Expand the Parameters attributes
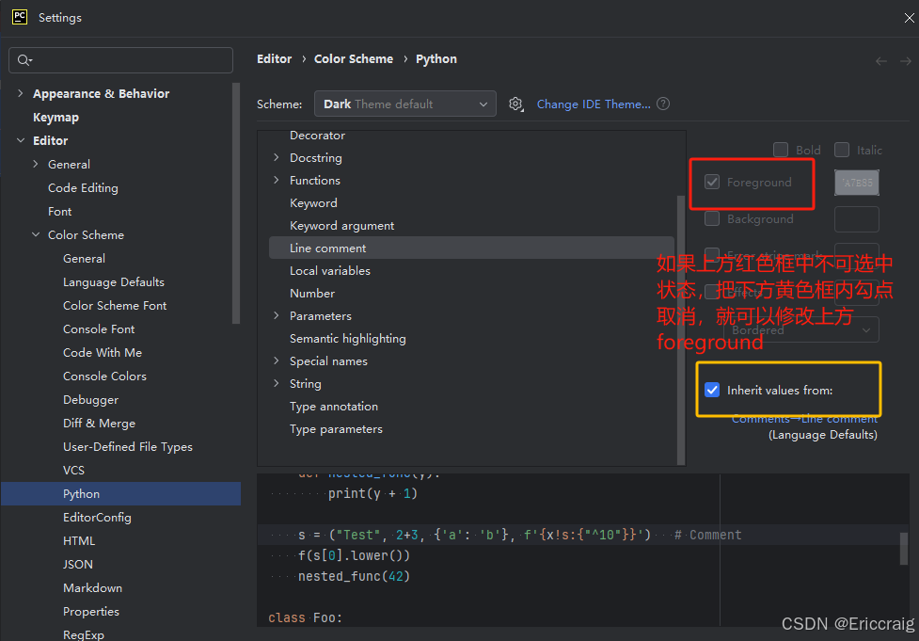This screenshot has width=919, height=641. point(276,315)
